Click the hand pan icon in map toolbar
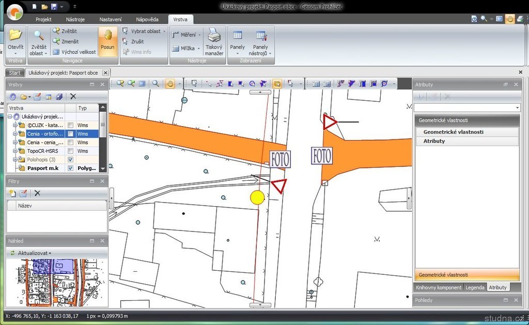The width and height of the screenshot is (529, 325). 169,83
